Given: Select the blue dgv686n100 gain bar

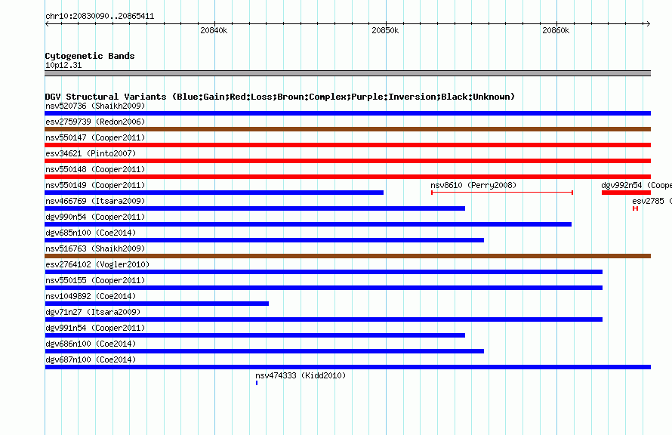Looking at the screenshot, I should (264, 351).
